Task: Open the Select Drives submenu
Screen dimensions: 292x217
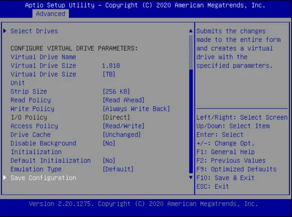Action: tap(34, 31)
